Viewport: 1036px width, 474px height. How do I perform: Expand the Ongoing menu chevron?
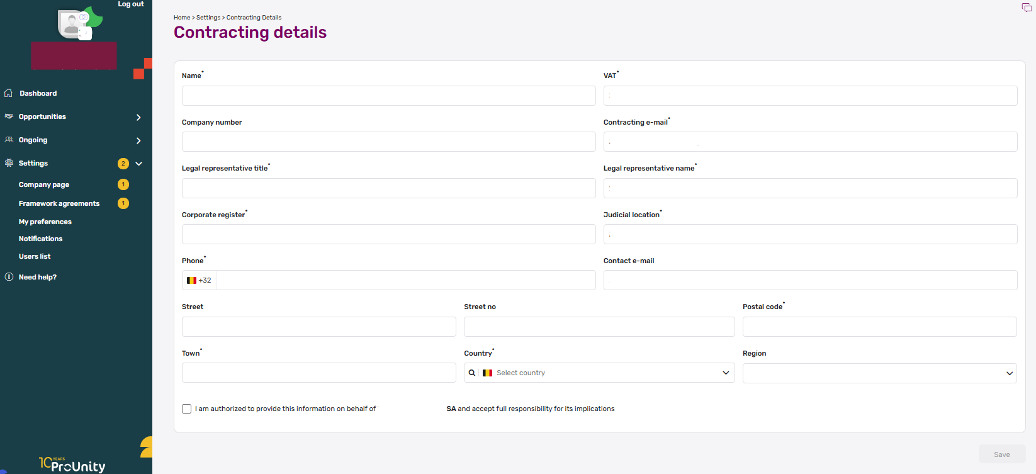pyautogui.click(x=138, y=140)
